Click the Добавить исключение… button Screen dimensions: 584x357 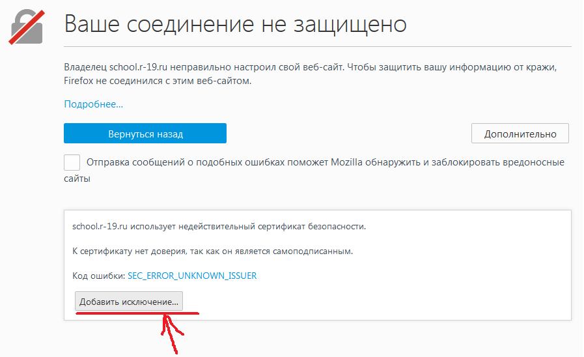129,301
